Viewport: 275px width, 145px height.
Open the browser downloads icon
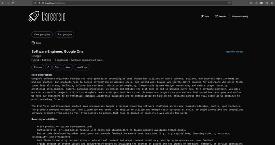pos(256,3)
